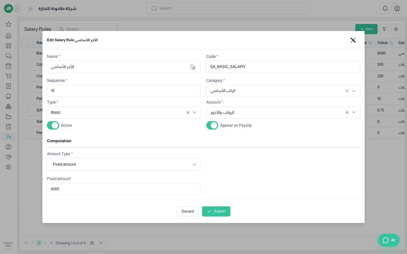Toggle the Appear on Payslip switch

(x=212, y=125)
